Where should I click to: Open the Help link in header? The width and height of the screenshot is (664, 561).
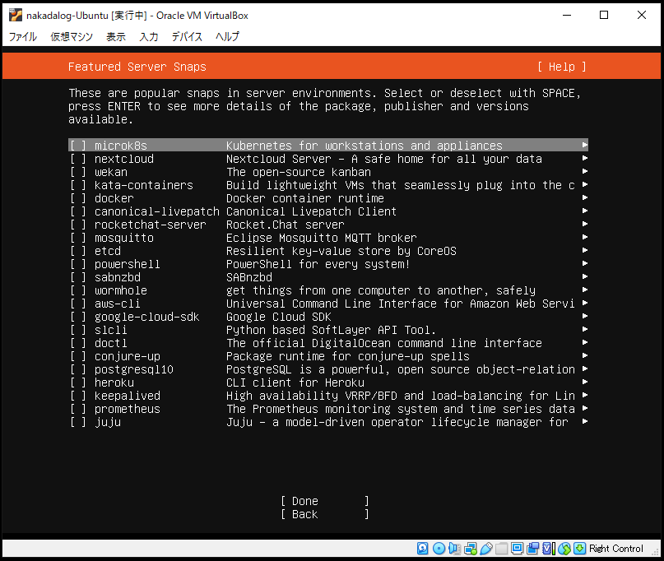point(562,67)
